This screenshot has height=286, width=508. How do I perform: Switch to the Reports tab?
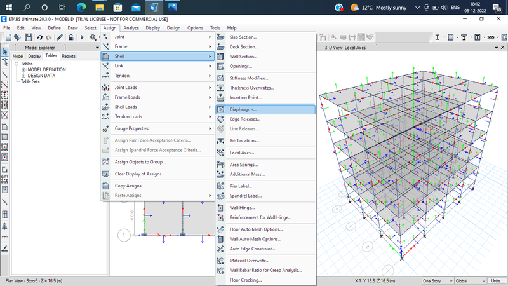pyautogui.click(x=69, y=56)
